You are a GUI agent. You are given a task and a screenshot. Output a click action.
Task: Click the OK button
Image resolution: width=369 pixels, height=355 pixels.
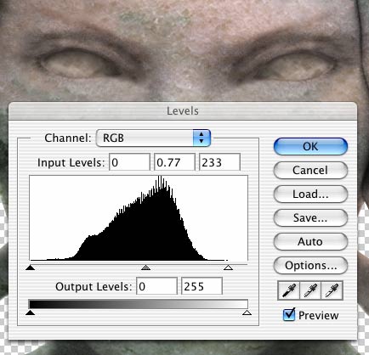tap(310, 146)
